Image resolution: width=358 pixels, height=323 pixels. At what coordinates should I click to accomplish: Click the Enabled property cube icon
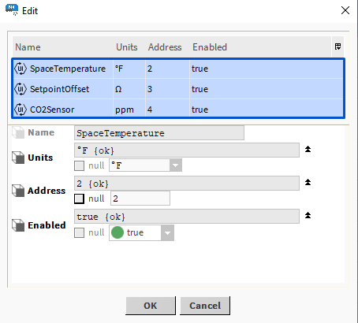18,225
